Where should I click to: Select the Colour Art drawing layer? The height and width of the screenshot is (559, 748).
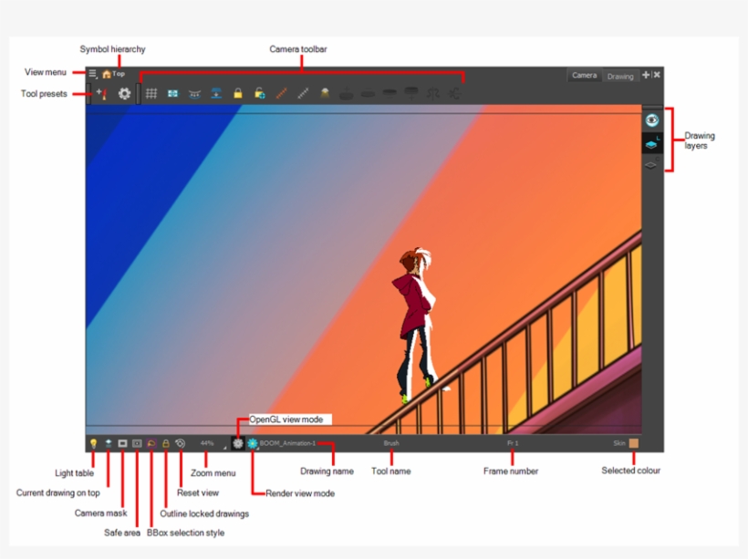pos(651,165)
